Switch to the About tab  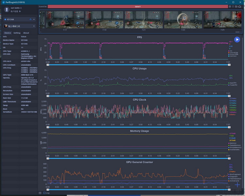(26, 33)
